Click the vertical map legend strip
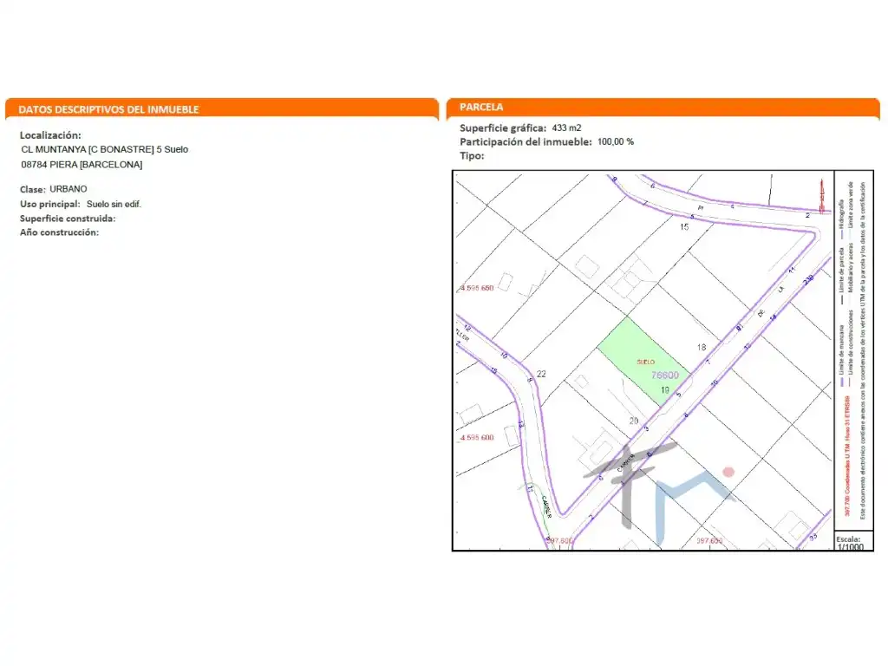888x666 pixels. click(x=853, y=351)
